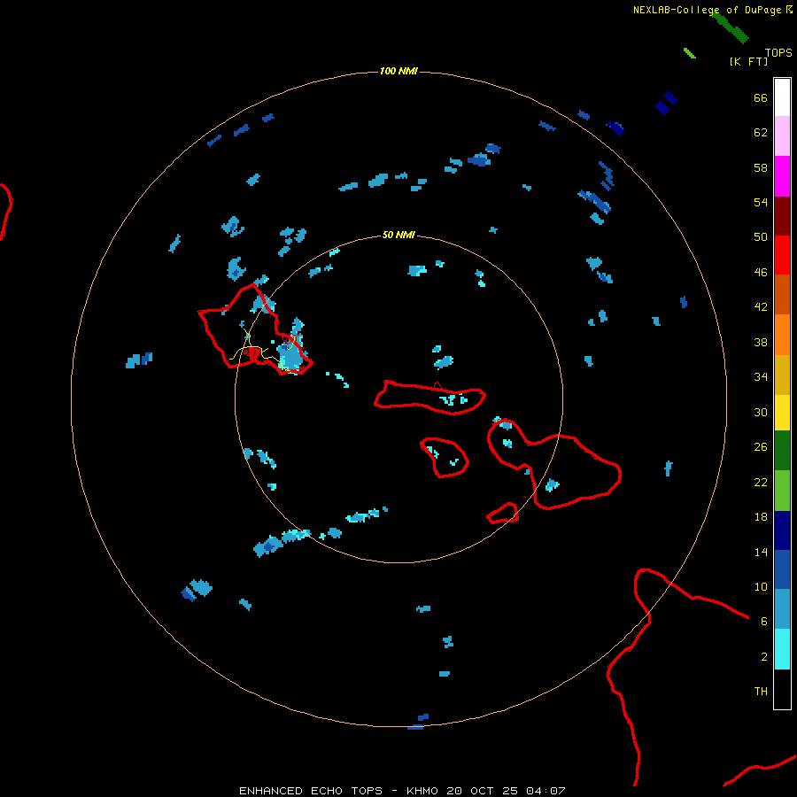Viewport: 797px width, 797px height.
Task: Click the 22 value on the scale
Action: click(x=761, y=482)
